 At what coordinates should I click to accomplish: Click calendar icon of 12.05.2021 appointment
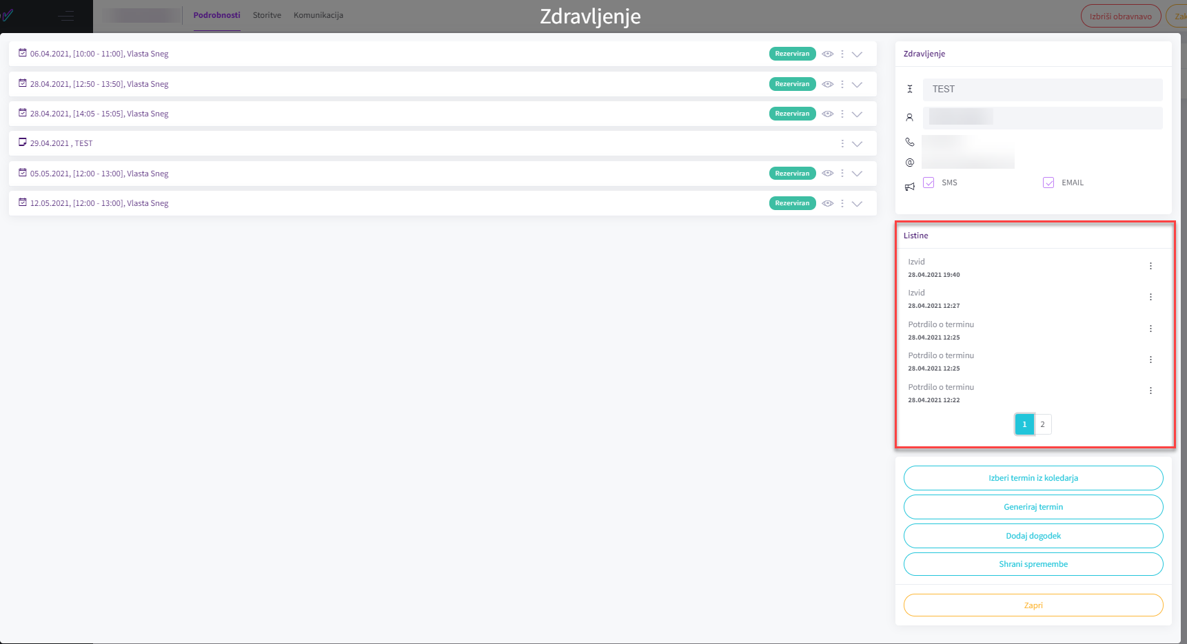tap(23, 202)
